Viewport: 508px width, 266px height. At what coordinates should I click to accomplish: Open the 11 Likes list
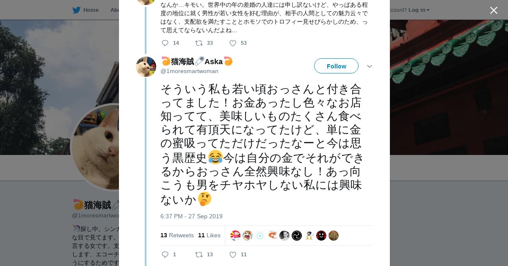coord(209,235)
